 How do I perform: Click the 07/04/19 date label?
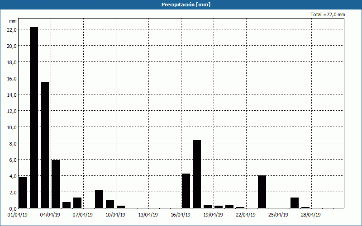tap(83, 215)
